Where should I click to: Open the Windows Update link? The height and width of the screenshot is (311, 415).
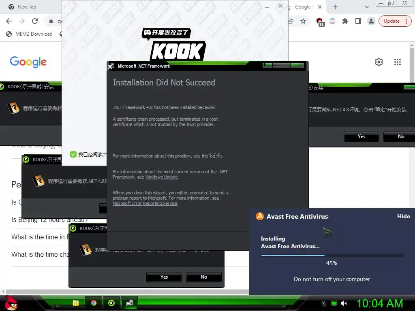(x=162, y=177)
